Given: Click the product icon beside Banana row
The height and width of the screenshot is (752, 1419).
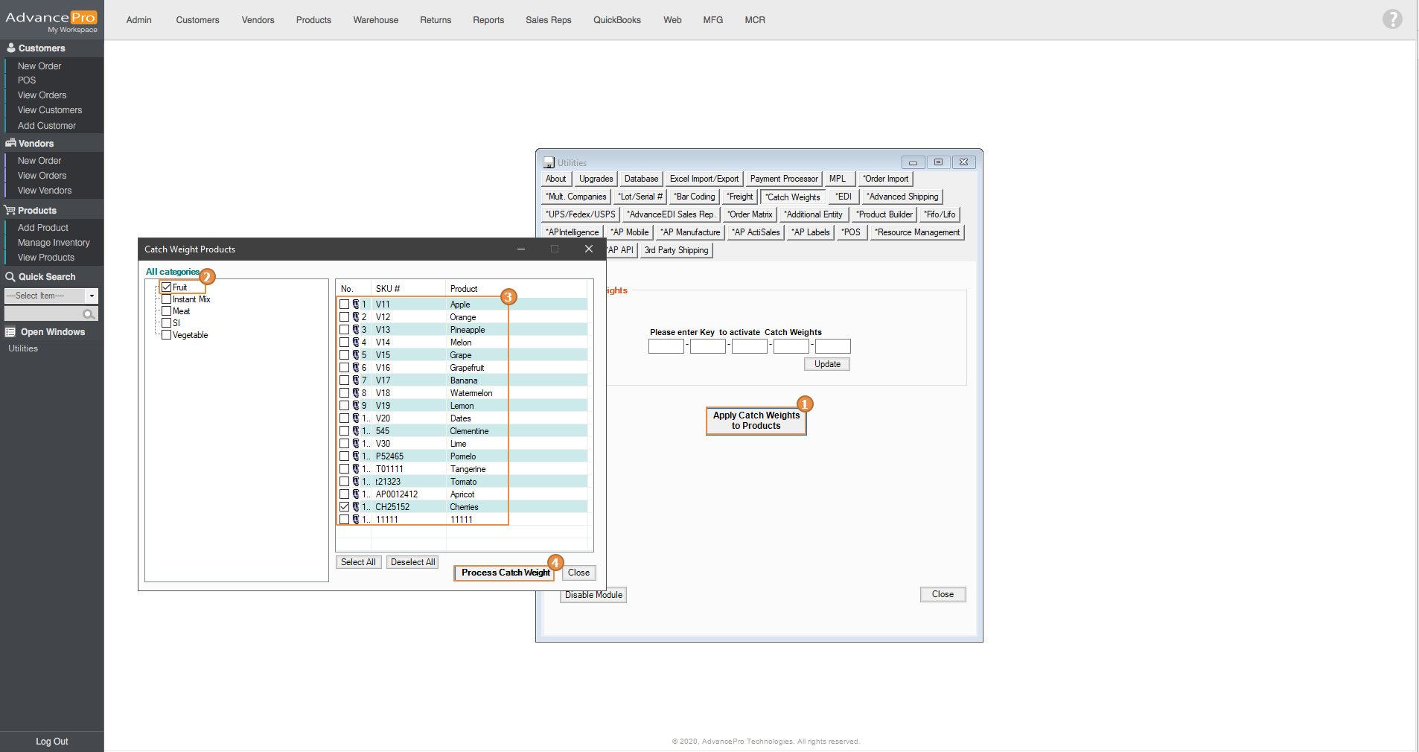Looking at the screenshot, I should point(356,380).
